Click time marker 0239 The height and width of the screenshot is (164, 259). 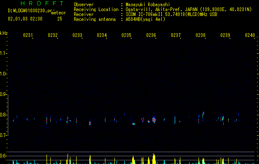pyautogui.click(x=225, y=35)
